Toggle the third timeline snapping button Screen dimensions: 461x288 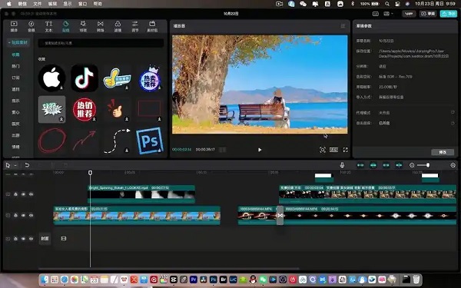[386, 165]
